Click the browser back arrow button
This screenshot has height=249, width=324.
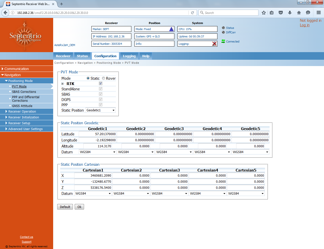click(5, 13)
